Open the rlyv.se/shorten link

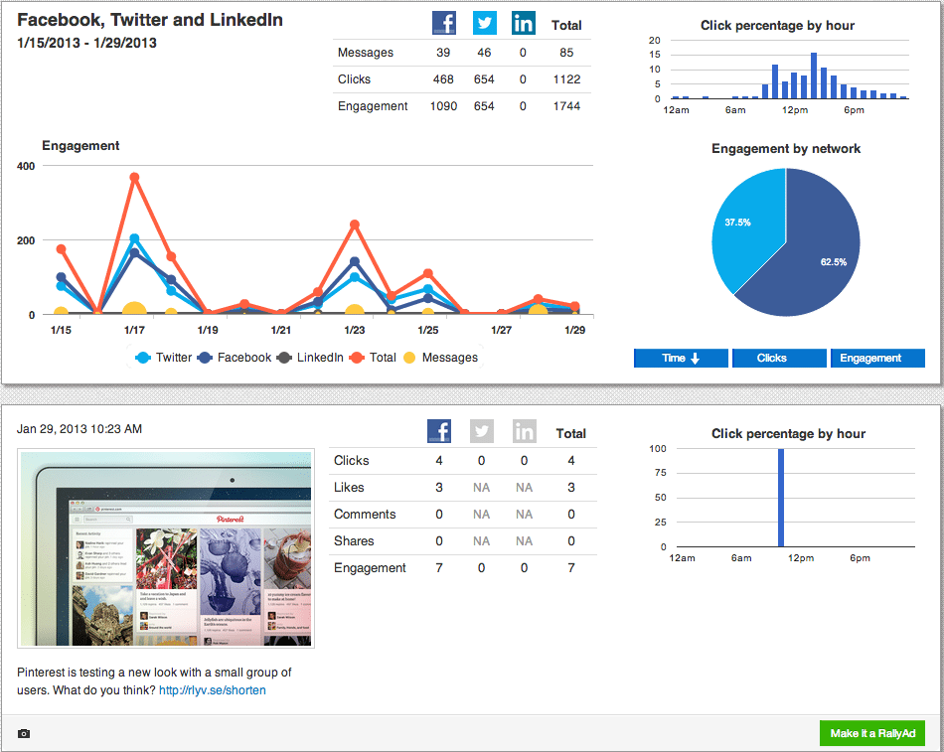pos(212,690)
